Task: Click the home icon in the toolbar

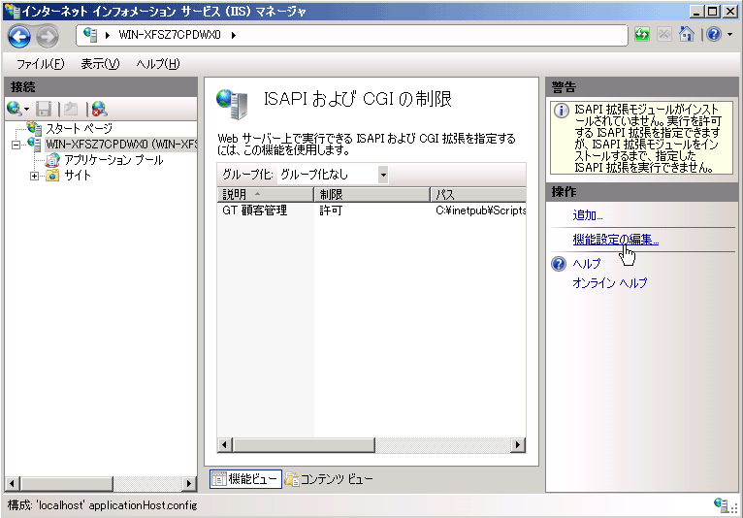Action: [687, 35]
